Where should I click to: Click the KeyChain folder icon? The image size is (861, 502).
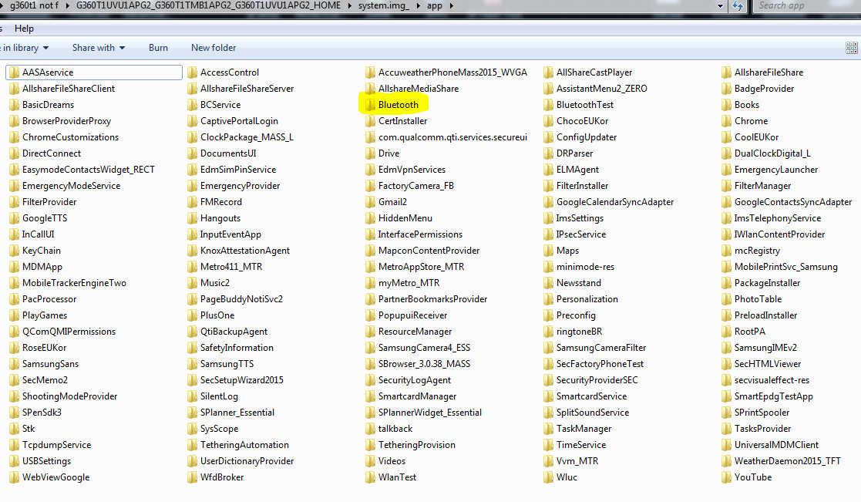14,251
